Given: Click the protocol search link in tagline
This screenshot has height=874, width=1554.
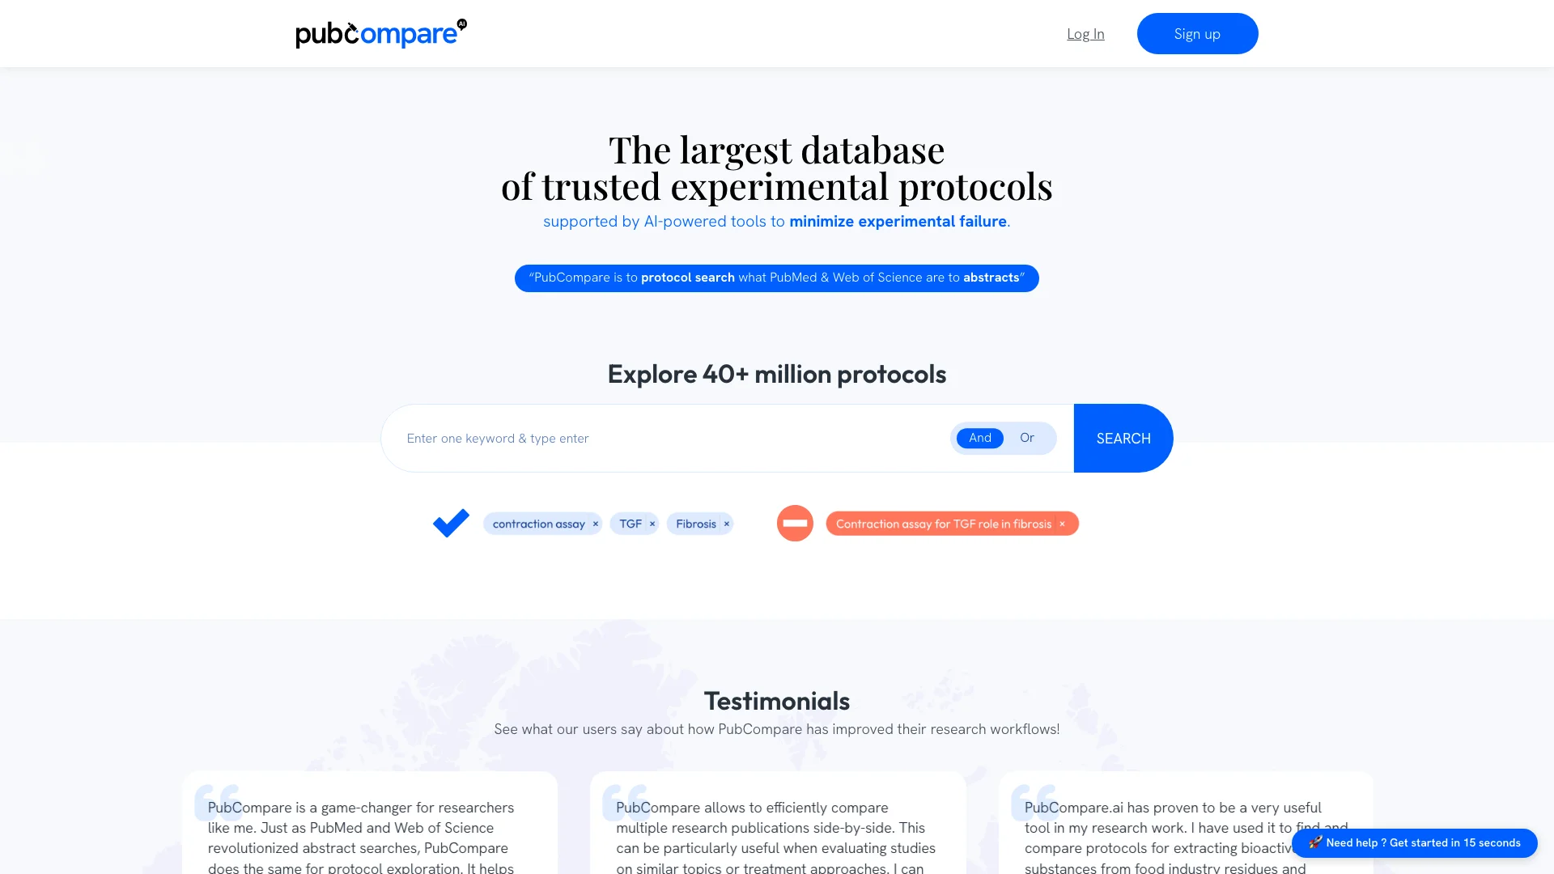Looking at the screenshot, I should [687, 278].
